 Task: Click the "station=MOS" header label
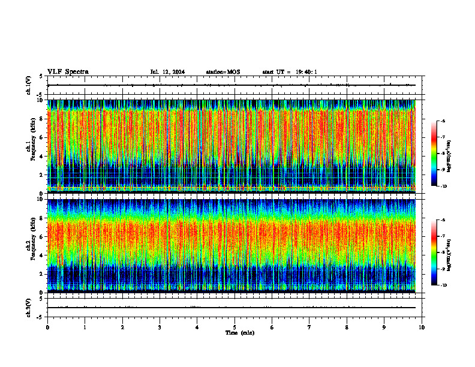[223, 72]
